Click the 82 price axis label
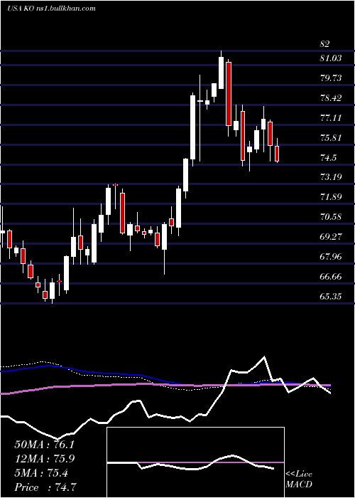 [324, 44]
